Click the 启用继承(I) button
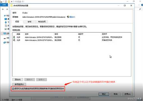Screen dimensions: 143x101 click(19, 84)
